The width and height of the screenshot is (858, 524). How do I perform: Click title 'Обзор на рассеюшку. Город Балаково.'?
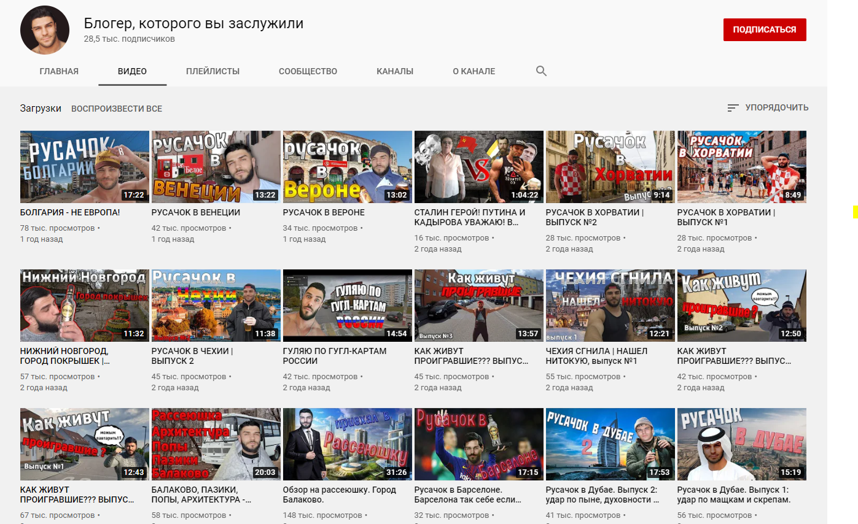pos(340,495)
